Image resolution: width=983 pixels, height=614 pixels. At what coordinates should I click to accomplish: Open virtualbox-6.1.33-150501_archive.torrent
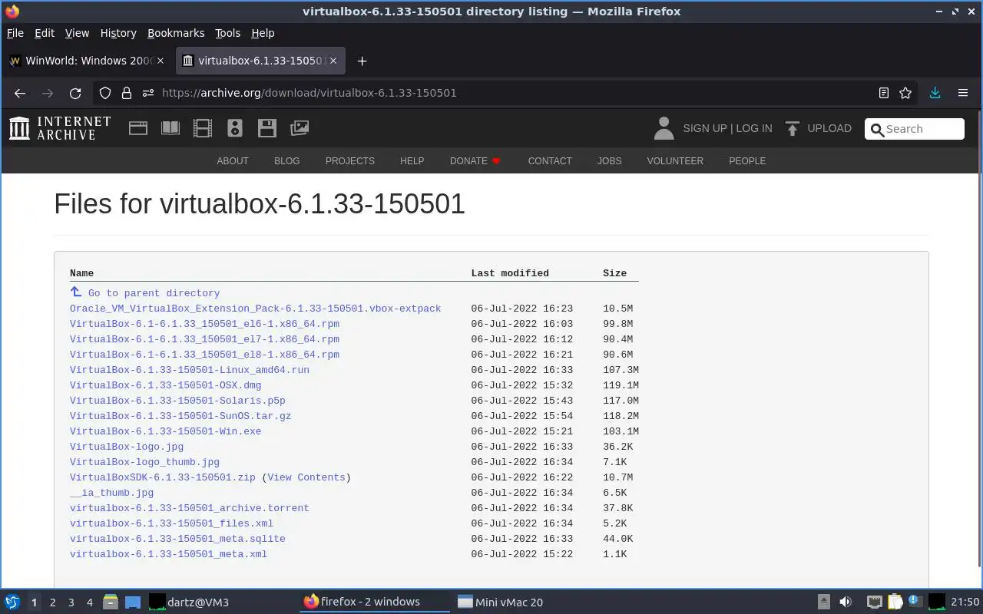coord(190,508)
